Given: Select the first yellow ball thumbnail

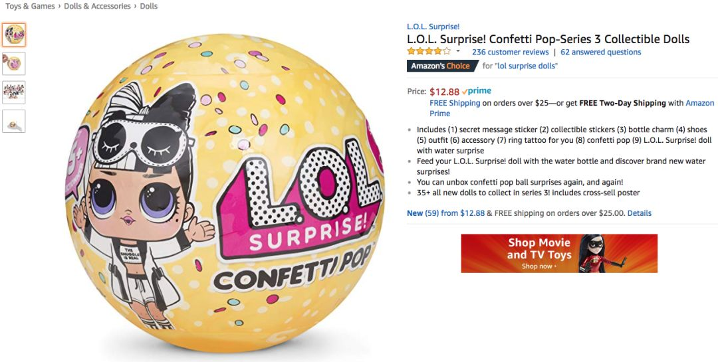Looking at the screenshot, I should pyautogui.click(x=14, y=35).
